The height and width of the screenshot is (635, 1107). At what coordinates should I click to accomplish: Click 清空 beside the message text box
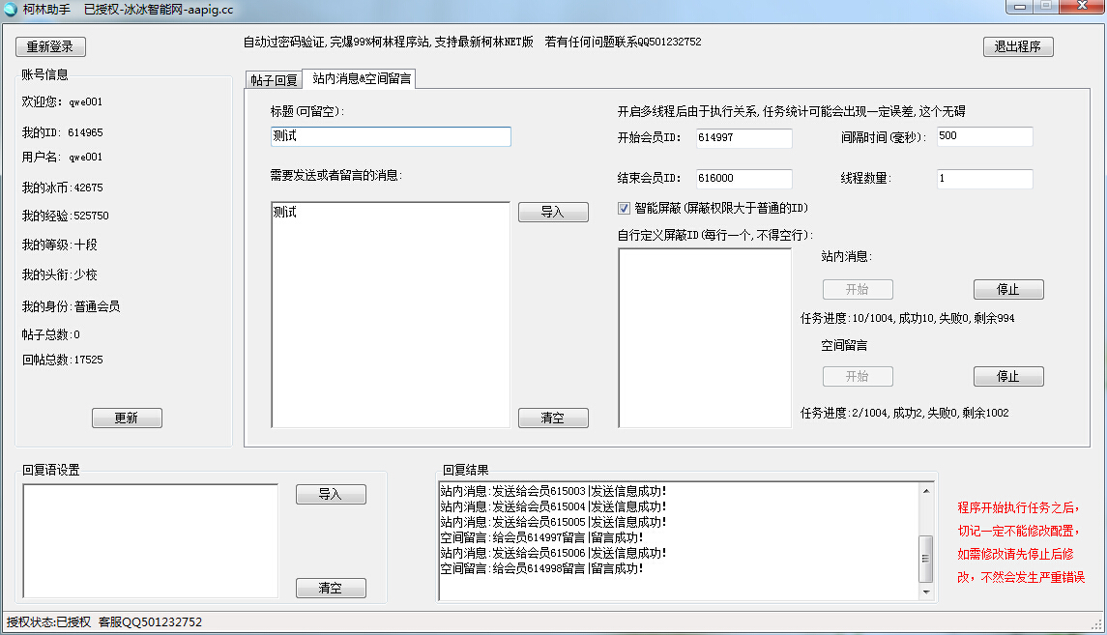coord(553,418)
